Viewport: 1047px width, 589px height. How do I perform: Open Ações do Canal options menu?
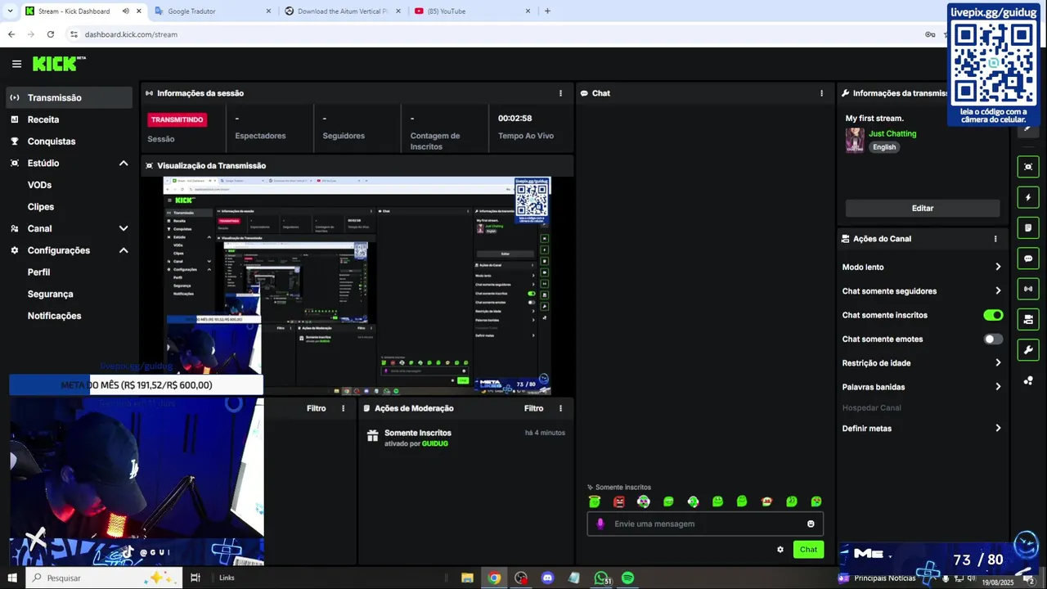click(995, 239)
